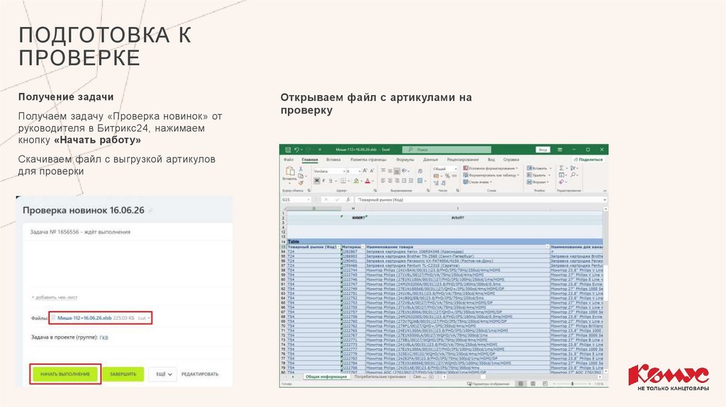Click the red font color button
Screen dimensions: 726x407
tap(368, 181)
